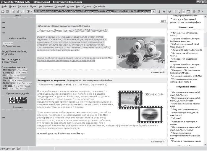Open the Inkscape – бесплатный редактор article link
207x151 pixels.
(x=186, y=21)
